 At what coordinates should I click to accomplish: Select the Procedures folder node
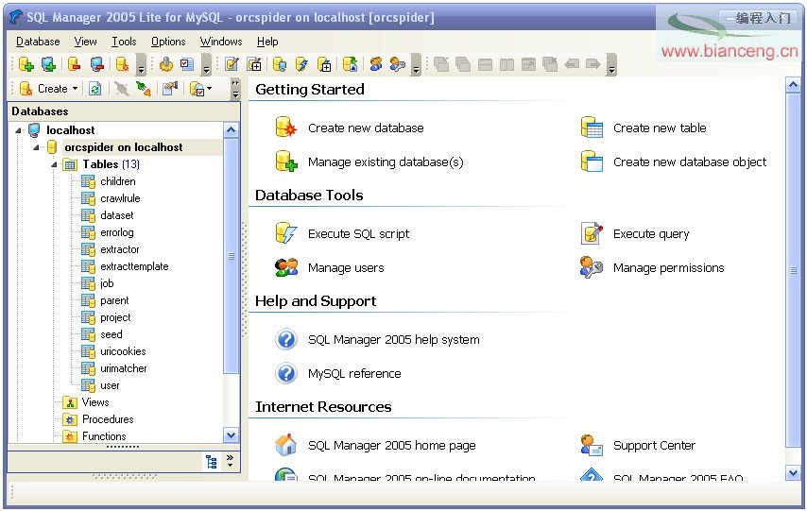[108, 418]
